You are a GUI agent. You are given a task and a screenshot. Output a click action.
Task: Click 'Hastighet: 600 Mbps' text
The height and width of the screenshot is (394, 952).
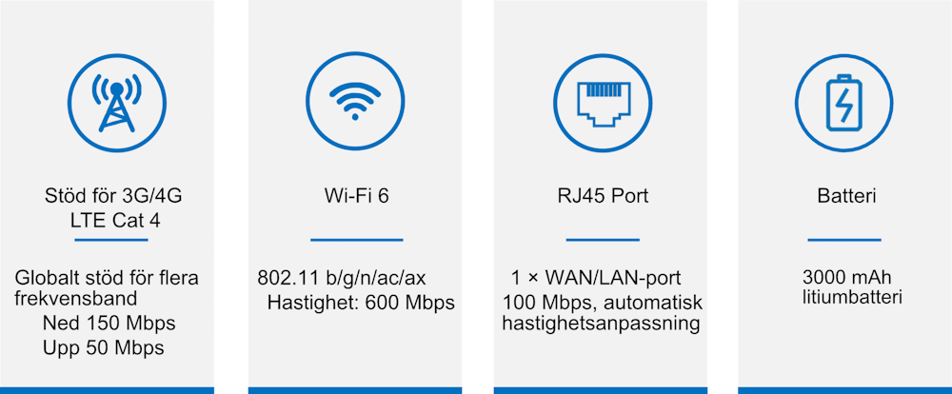click(x=361, y=303)
